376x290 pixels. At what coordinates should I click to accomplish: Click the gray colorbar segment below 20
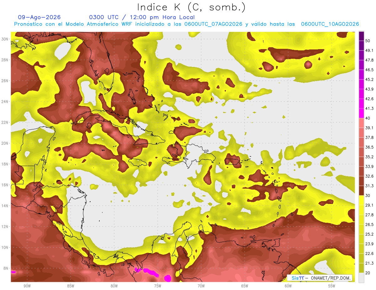[x=361, y=277]
